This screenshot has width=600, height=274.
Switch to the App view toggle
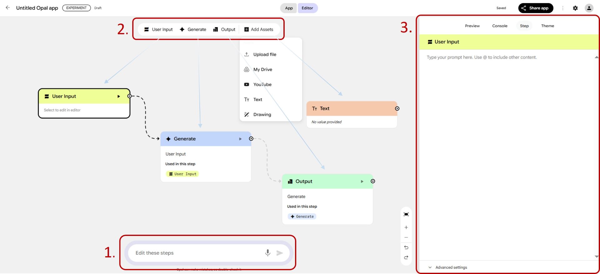tap(289, 8)
